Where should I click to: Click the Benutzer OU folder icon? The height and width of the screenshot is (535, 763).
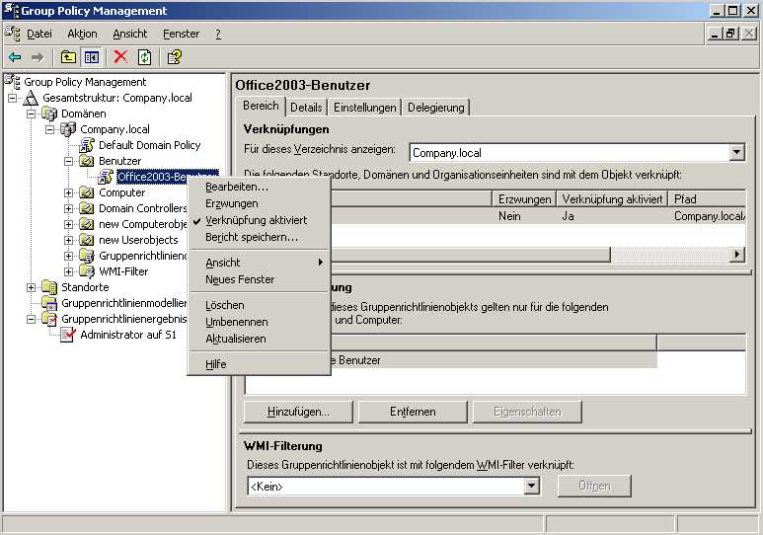click(x=86, y=161)
